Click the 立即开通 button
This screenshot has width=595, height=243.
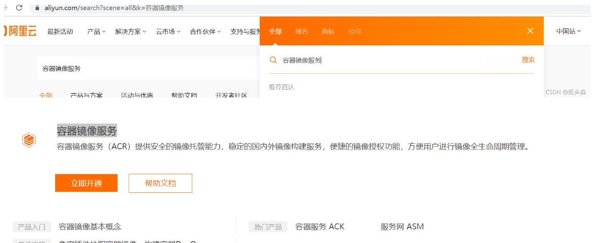pyautogui.click(x=86, y=183)
